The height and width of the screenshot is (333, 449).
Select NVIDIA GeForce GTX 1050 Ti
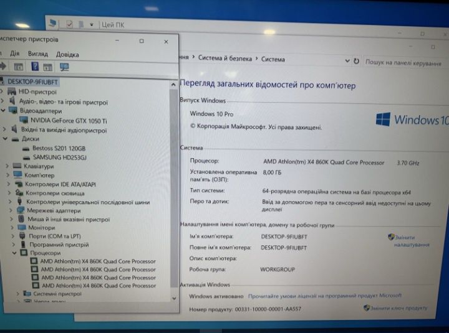[69, 121]
